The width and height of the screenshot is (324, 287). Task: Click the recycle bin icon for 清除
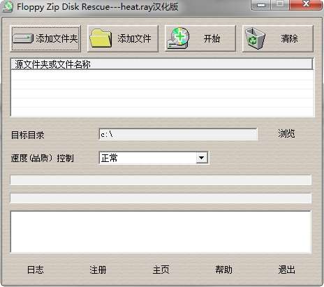click(256, 38)
